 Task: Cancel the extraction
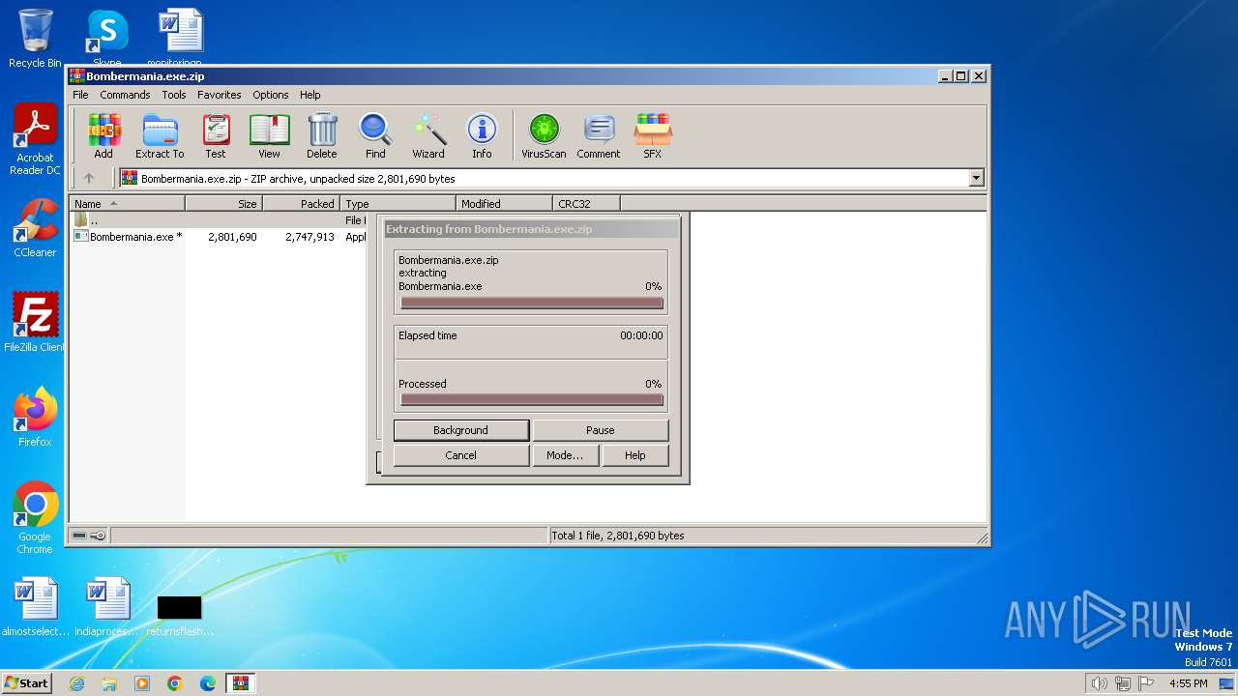click(460, 455)
